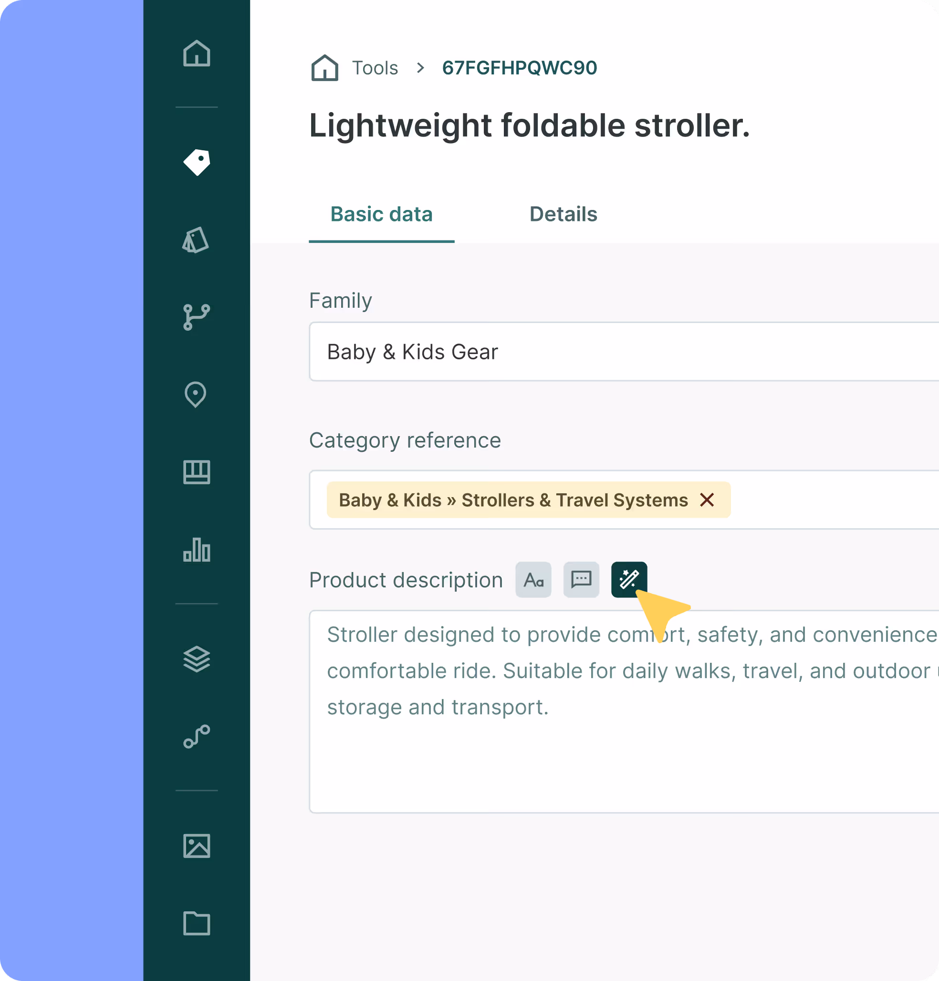Click the magic wand AI generate button
The height and width of the screenshot is (981, 939).
(629, 580)
